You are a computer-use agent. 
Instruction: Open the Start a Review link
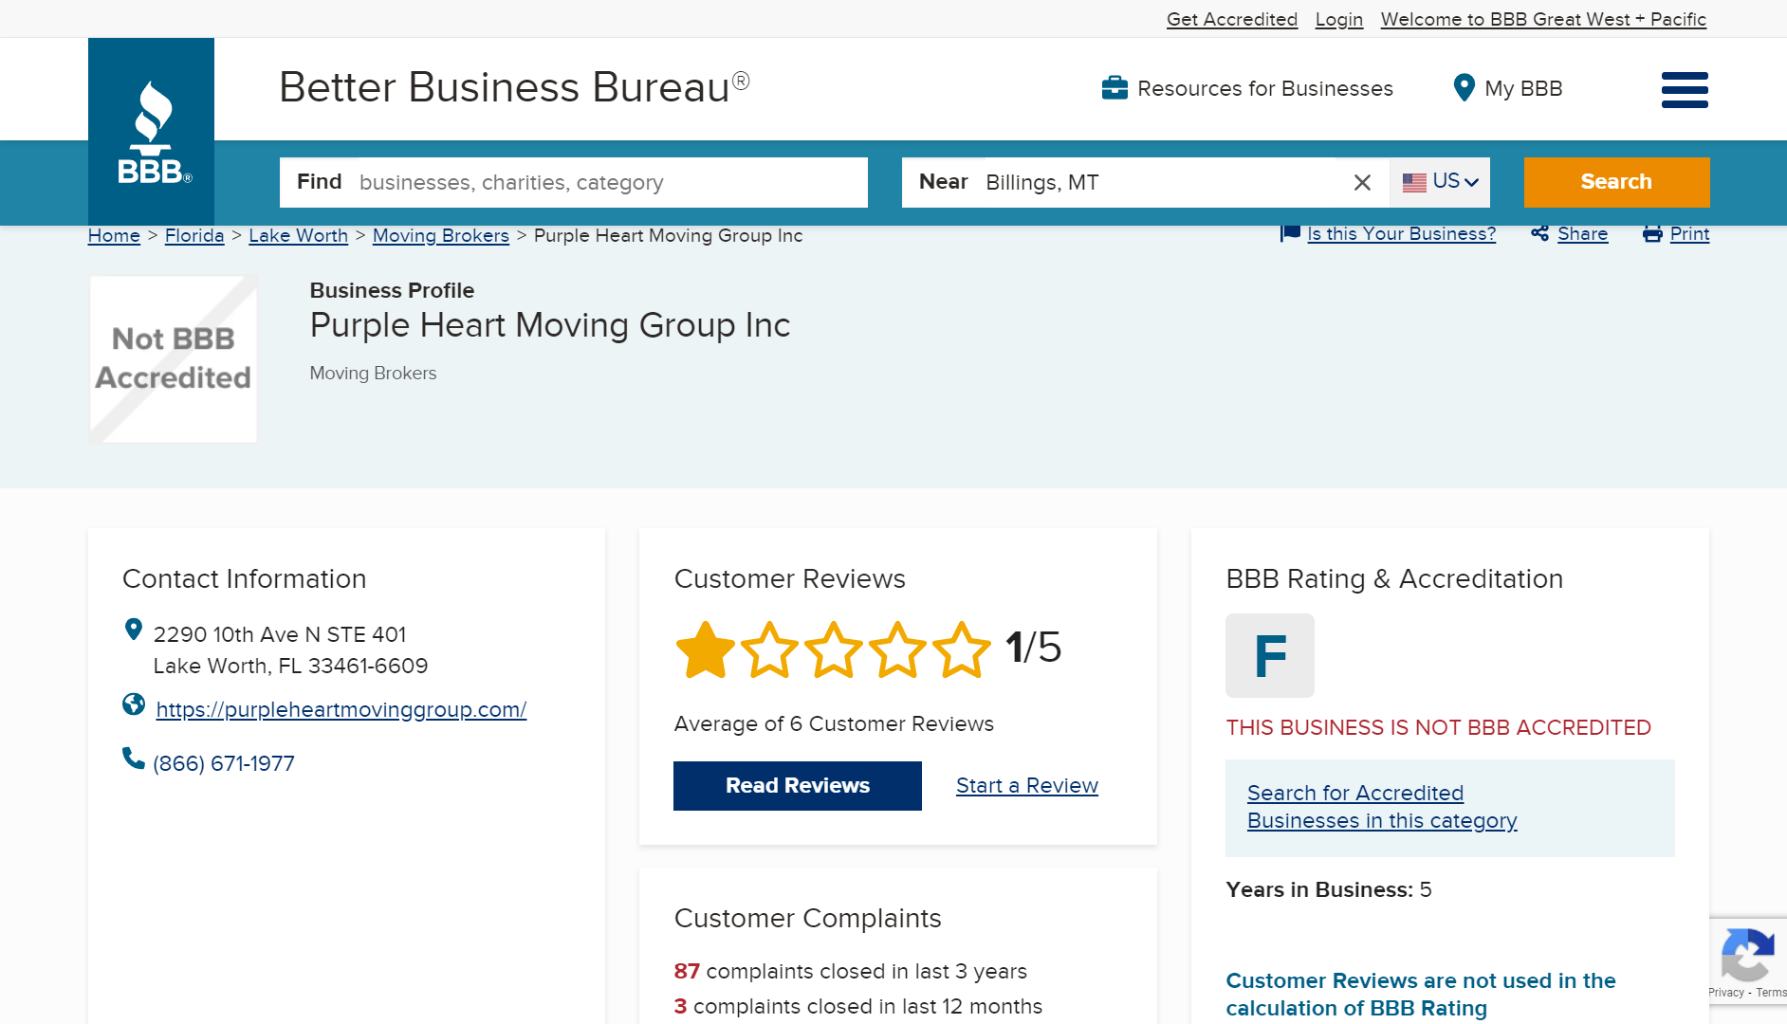coord(1026,786)
